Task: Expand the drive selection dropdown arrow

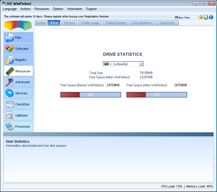Action: pos(141,64)
